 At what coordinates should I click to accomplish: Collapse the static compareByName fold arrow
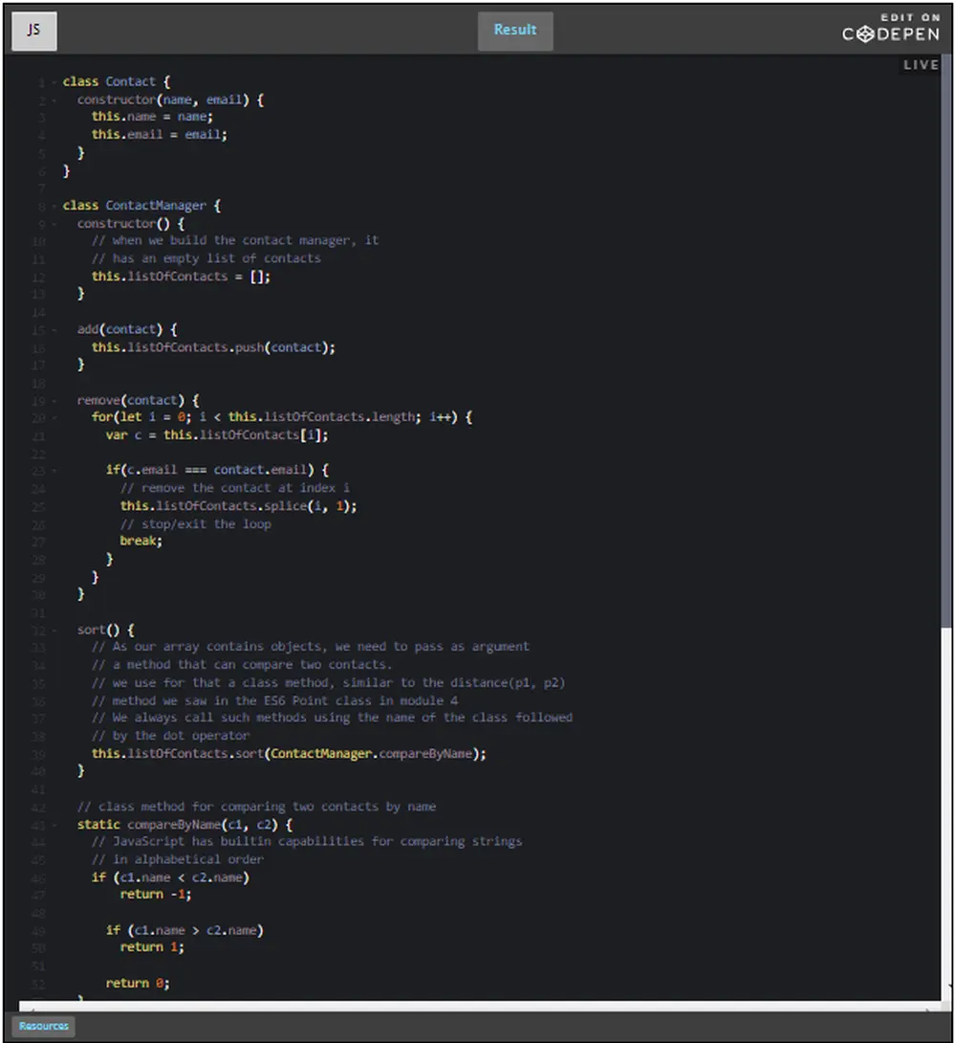coord(54,826)
